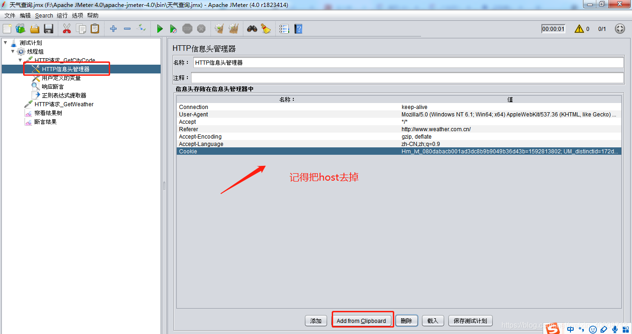Select 线程组 in the tree
Image resolution: width=632 pixels, height=334 pixels.
[35, 51]
